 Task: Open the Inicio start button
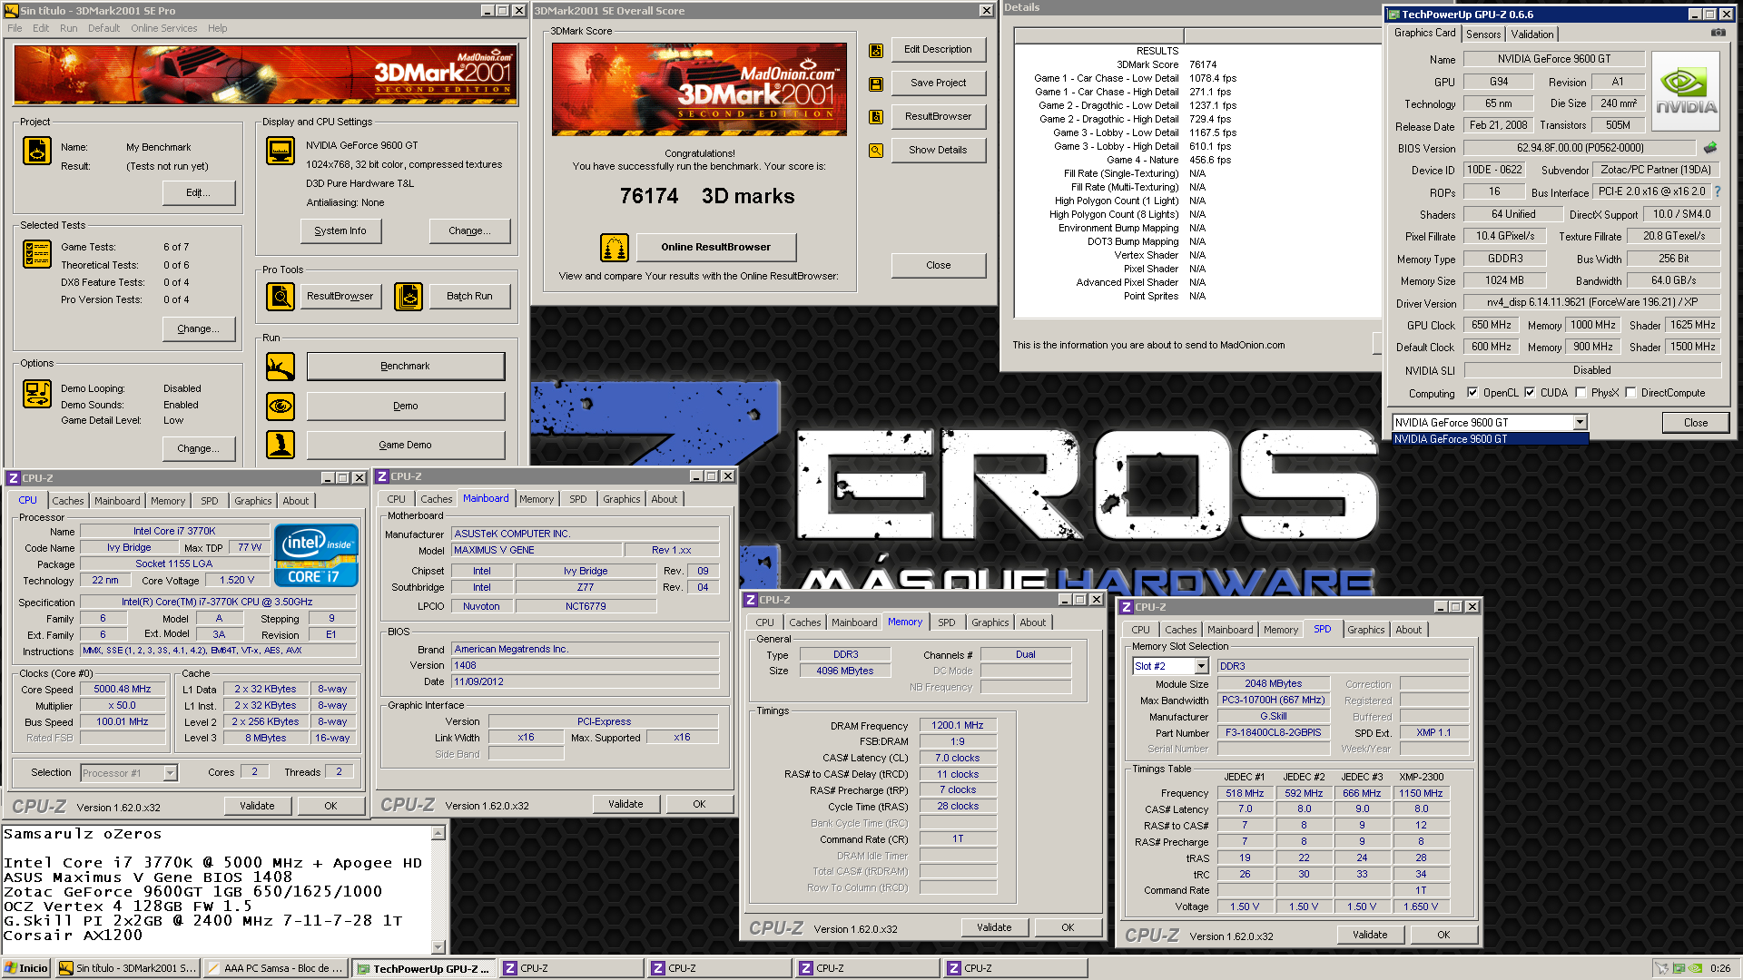click(x=26, y=968)
